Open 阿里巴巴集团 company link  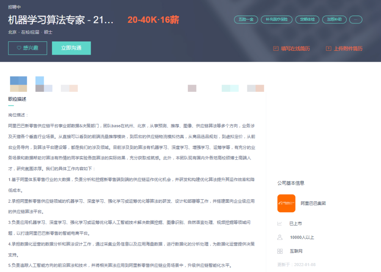(313, 203)
